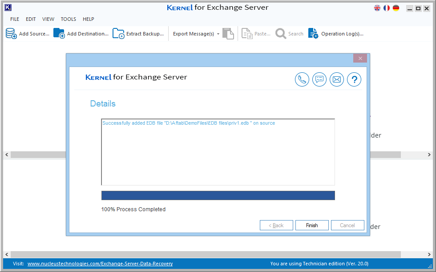The image size is (436, 272).
Task: Click the Add Source database icon
Action: click(11, 34)
